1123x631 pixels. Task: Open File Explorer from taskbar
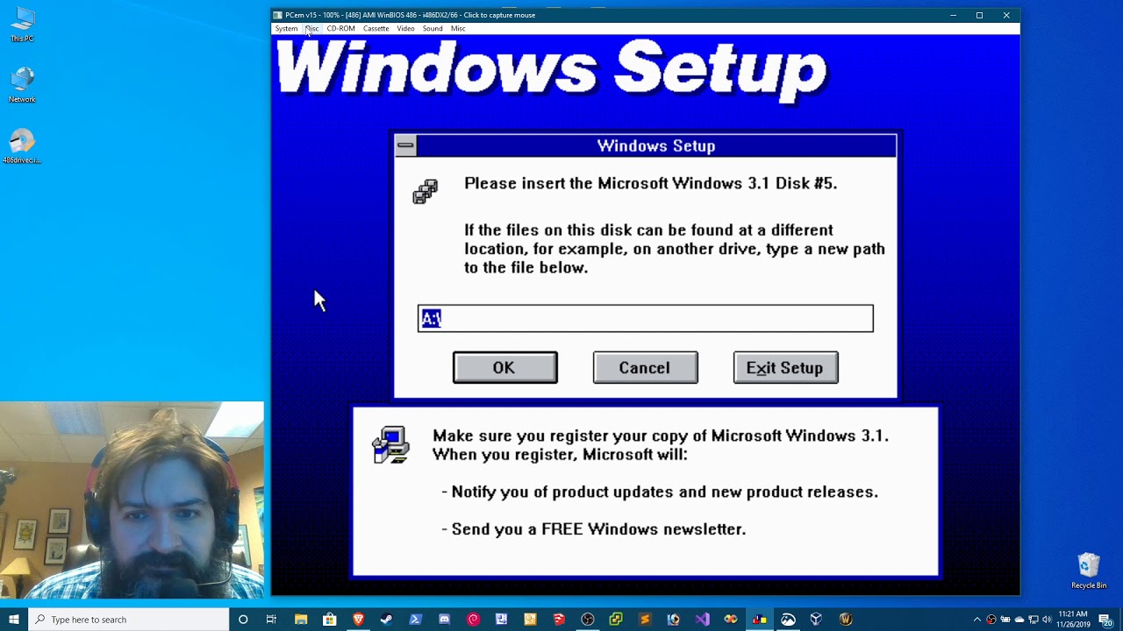[x=301, y=620]
